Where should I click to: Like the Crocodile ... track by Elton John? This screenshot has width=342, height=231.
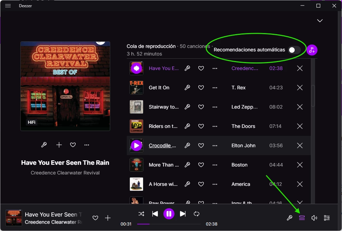[x=201, y=145]
